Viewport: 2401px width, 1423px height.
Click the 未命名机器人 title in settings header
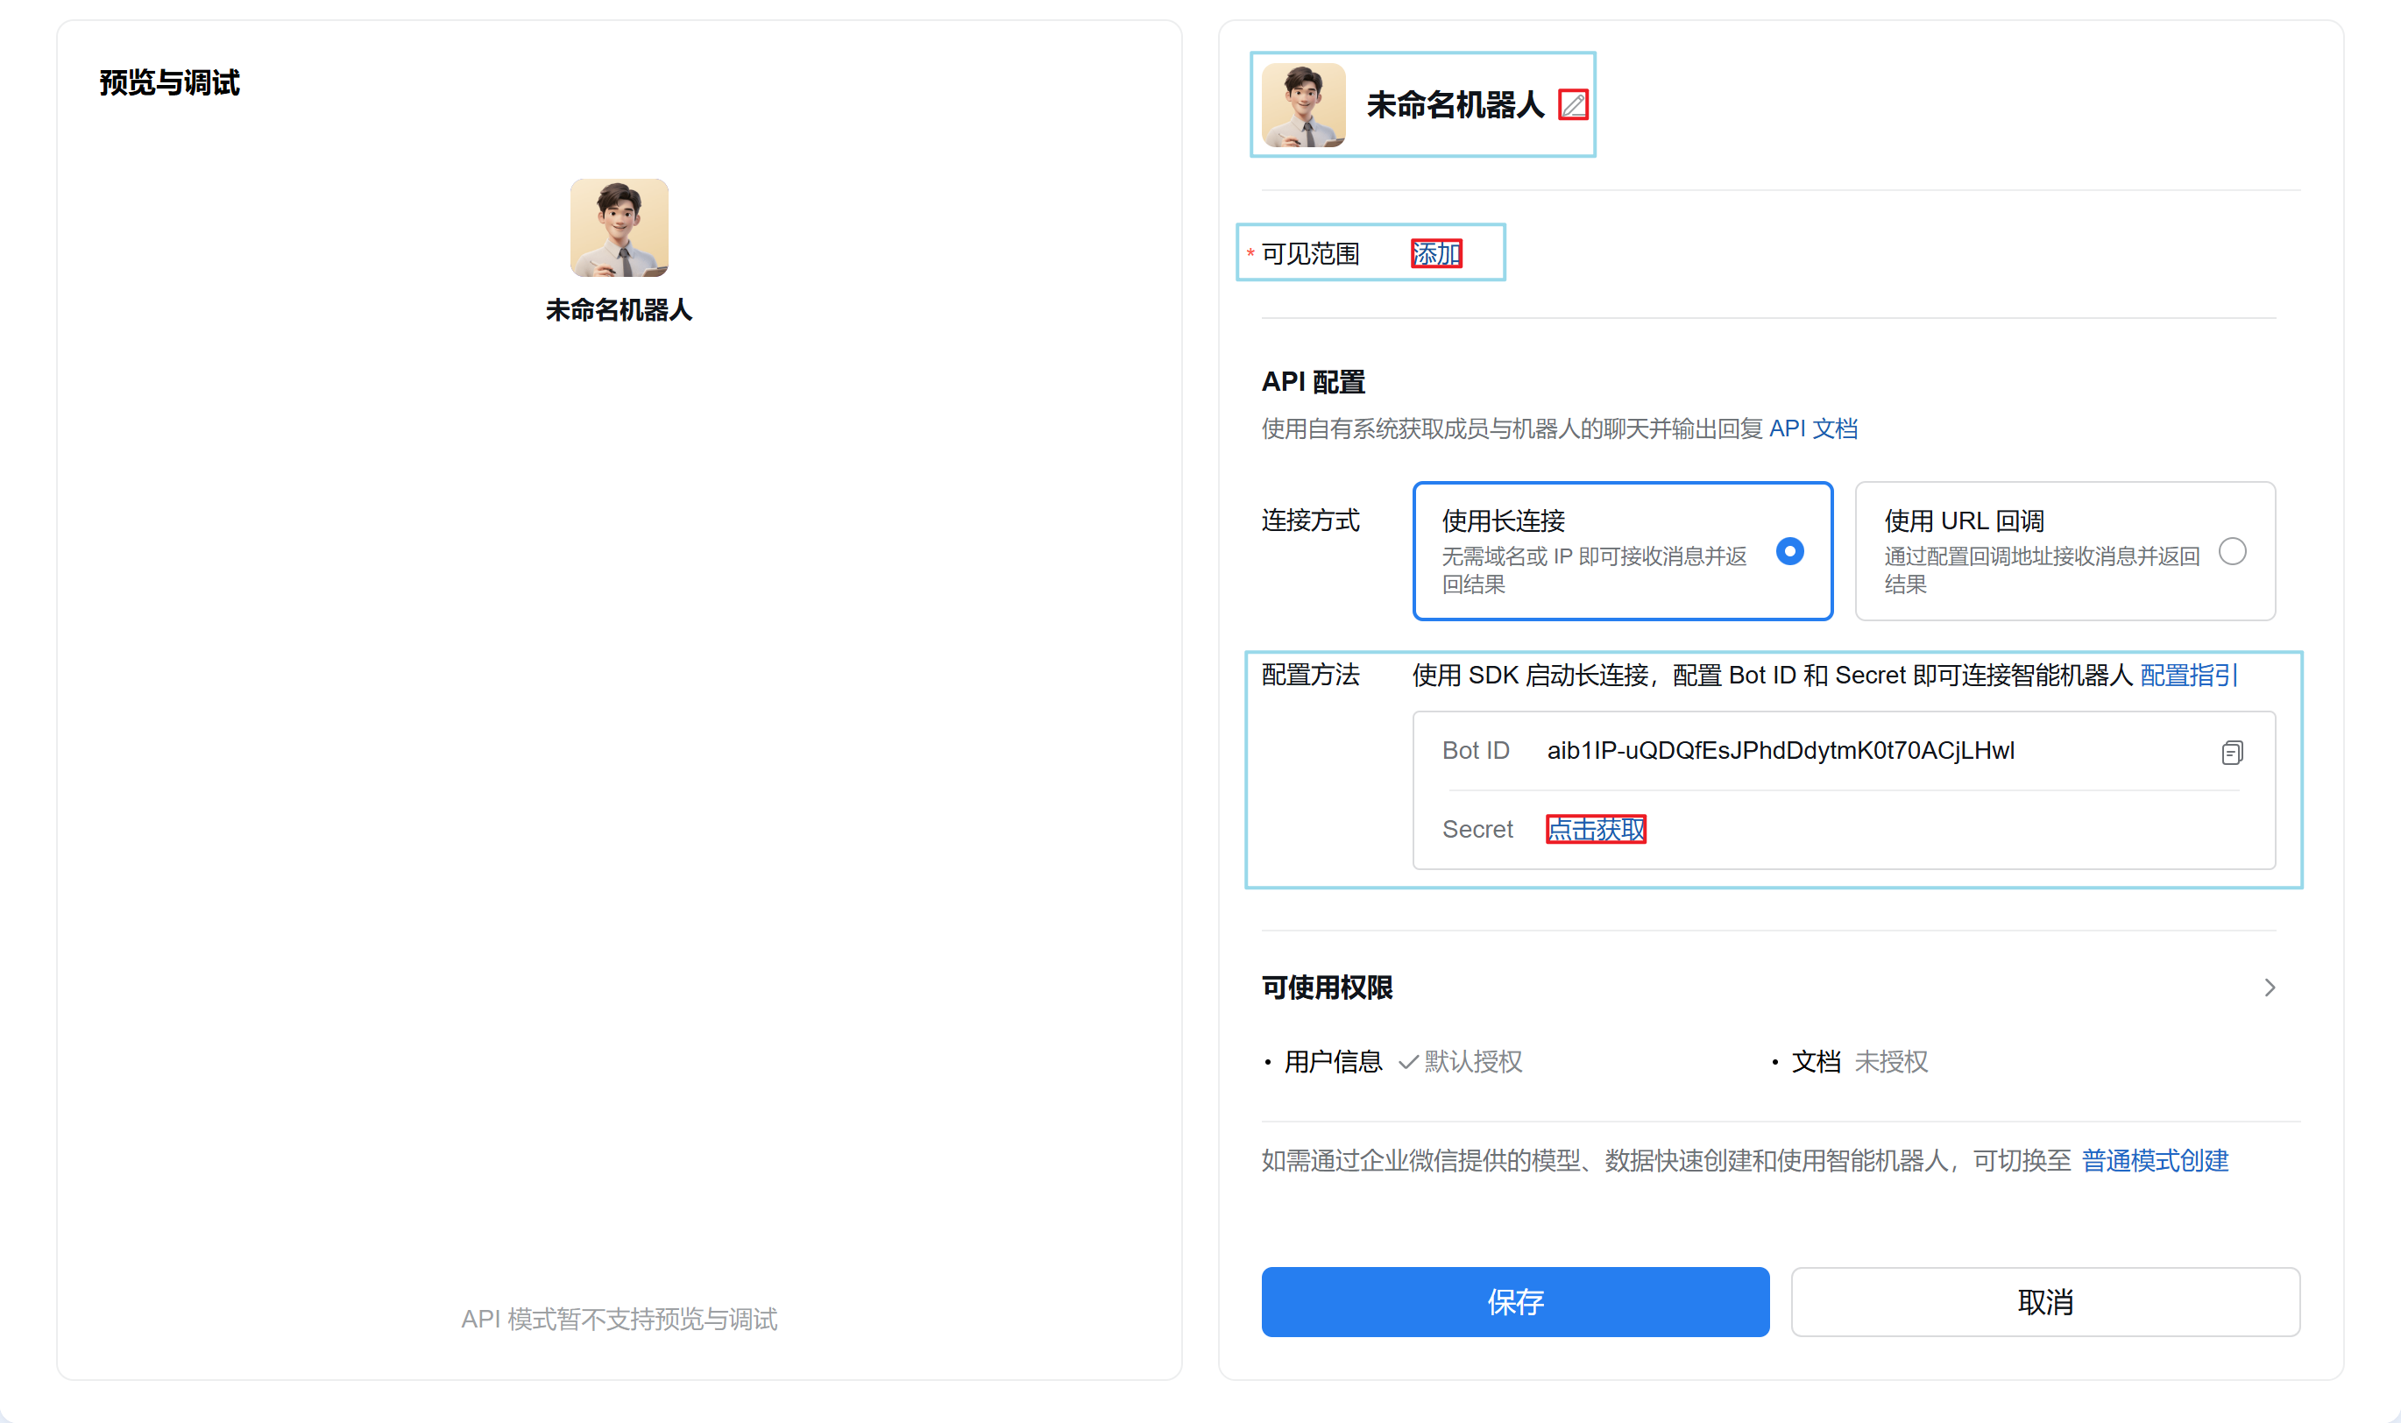1454,104
